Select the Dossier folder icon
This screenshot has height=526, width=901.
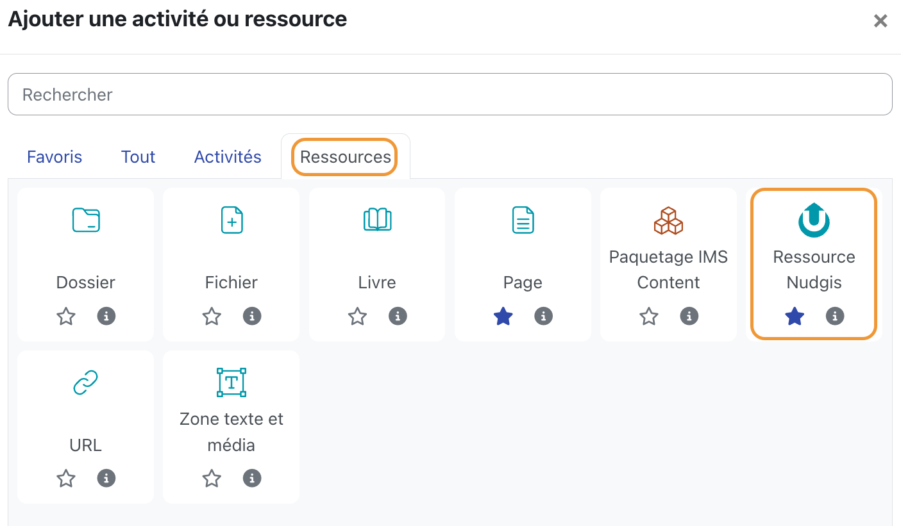[85, 220]
